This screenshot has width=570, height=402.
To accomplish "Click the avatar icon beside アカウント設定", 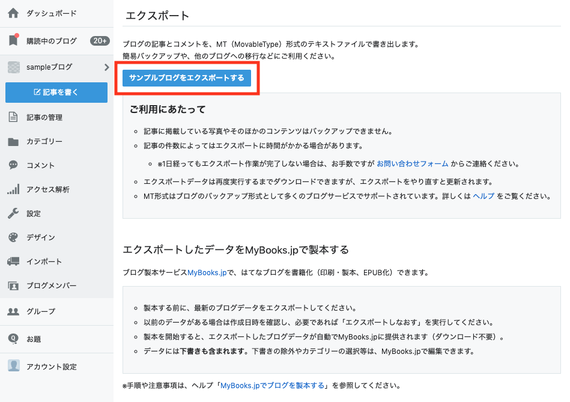I will (x=14, y=366).
